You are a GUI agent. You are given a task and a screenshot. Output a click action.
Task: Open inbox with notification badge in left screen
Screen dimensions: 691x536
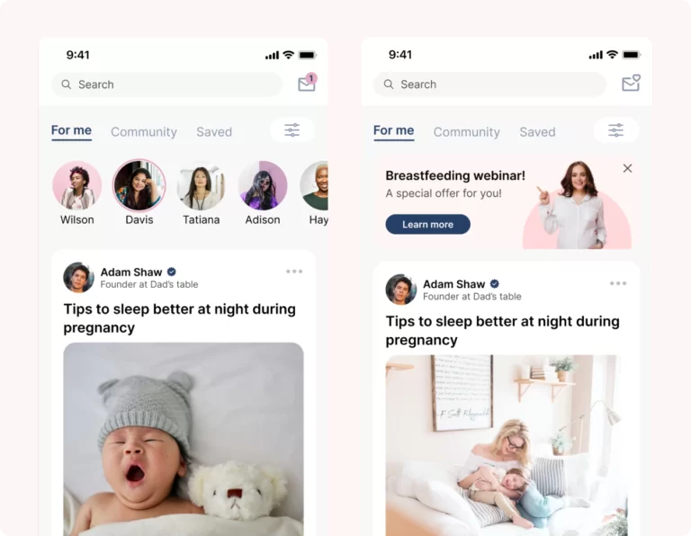click(307, 83)
